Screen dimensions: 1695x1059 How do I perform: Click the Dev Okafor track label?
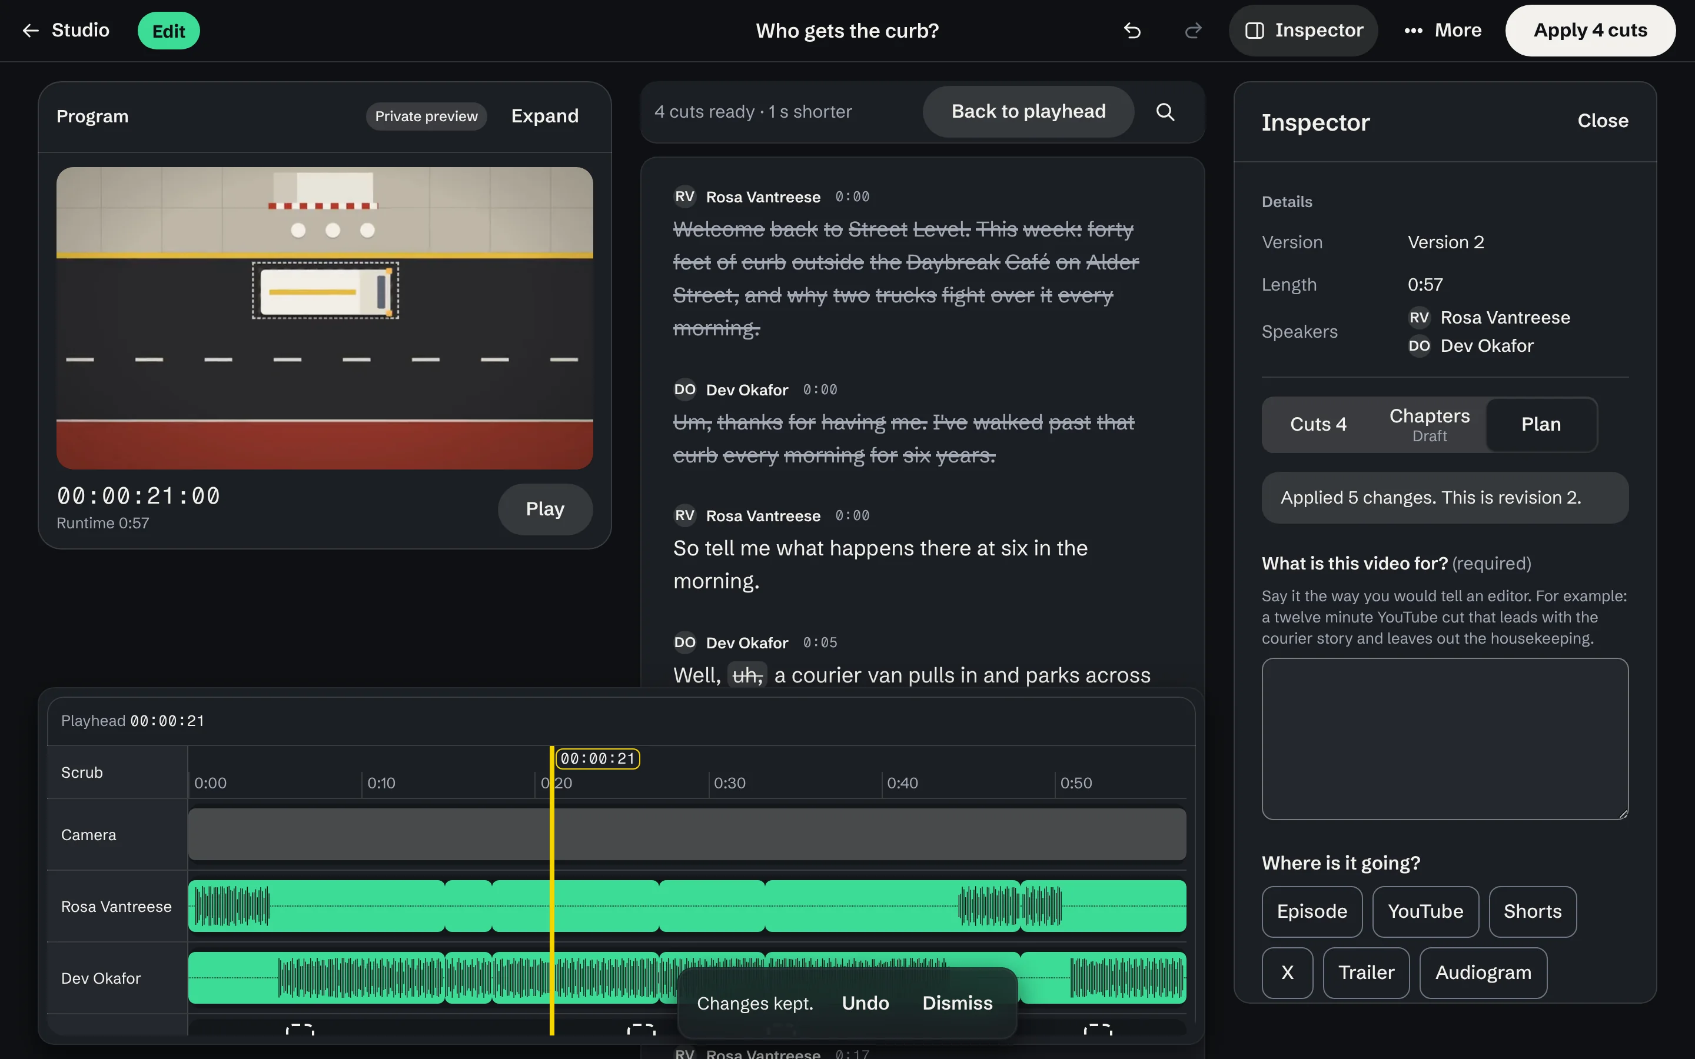[x=101, y=978]
